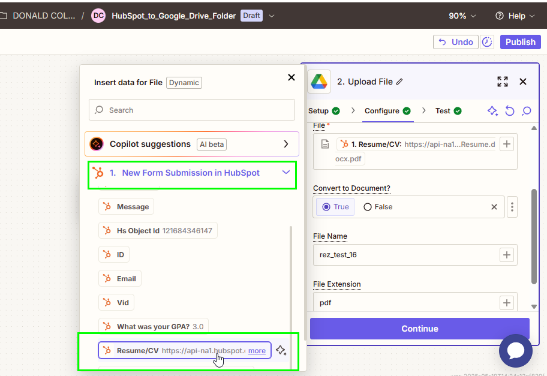The width and height of the screenshot is (547, 376).
Task: Open the 90% zoom dropdown
Action: pos(462,16)
